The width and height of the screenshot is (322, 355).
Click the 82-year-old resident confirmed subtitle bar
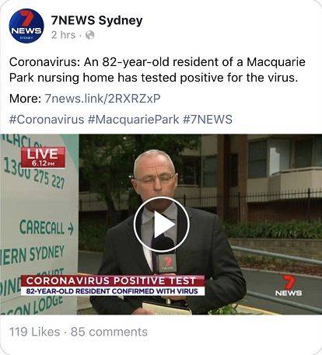113,291
